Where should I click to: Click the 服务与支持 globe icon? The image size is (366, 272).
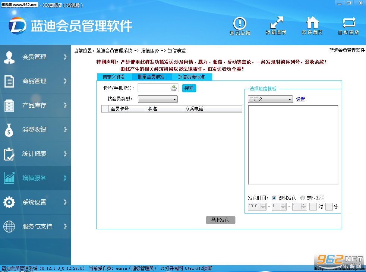point(9,226)
